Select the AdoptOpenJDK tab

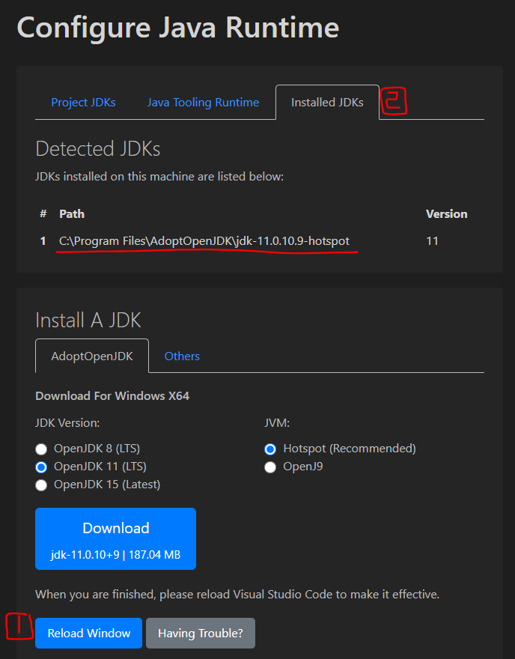92,356
